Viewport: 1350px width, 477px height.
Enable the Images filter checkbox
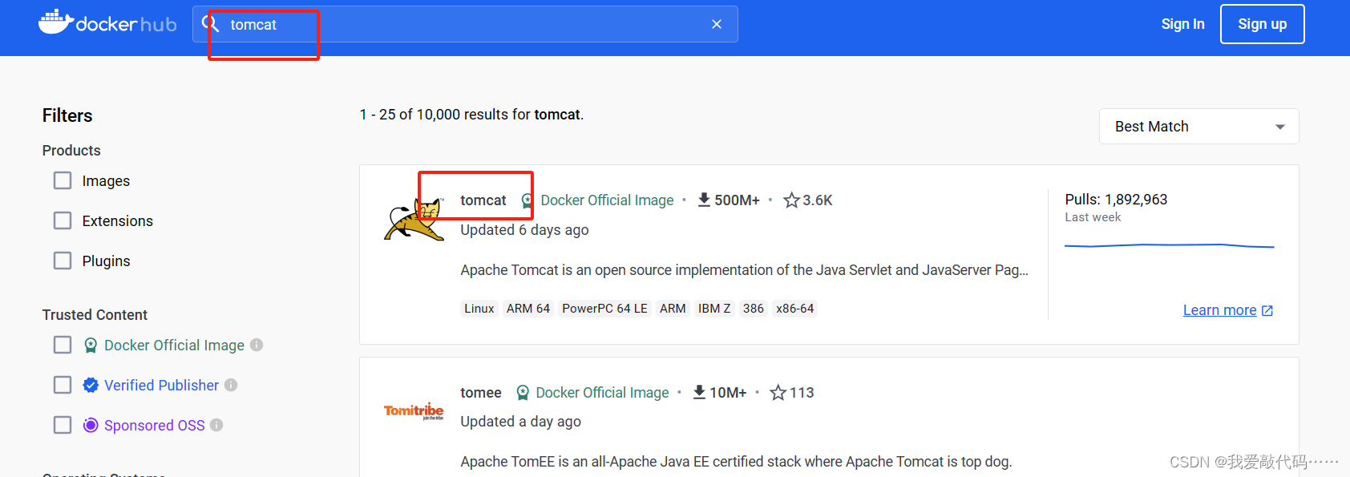63,180
